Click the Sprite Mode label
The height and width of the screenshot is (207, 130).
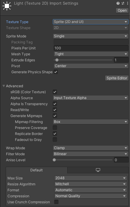pos(16,36)
